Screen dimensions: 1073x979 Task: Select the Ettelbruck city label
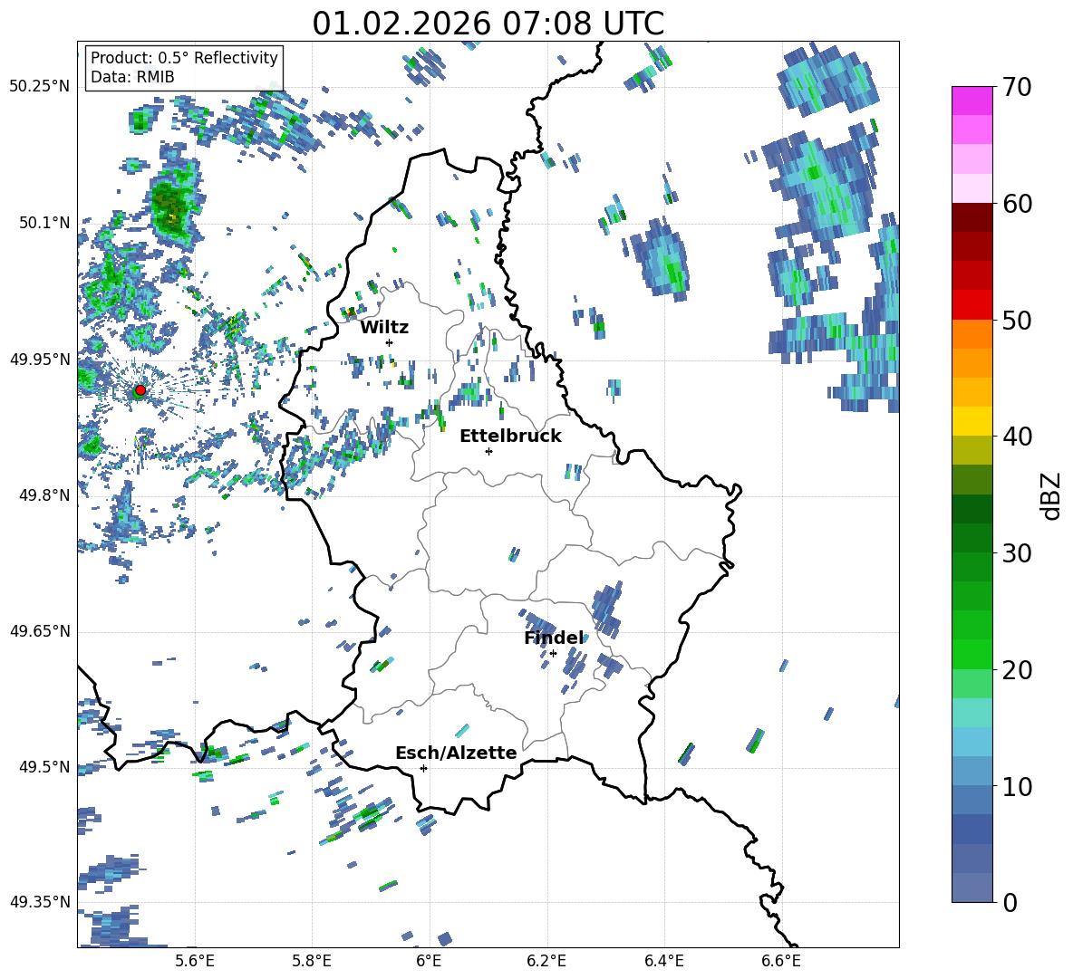pyautogui.click(x=510, y=437)
